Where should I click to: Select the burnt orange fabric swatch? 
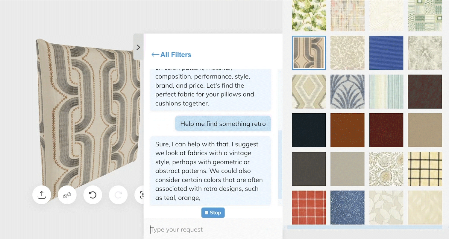coord(348,130)
